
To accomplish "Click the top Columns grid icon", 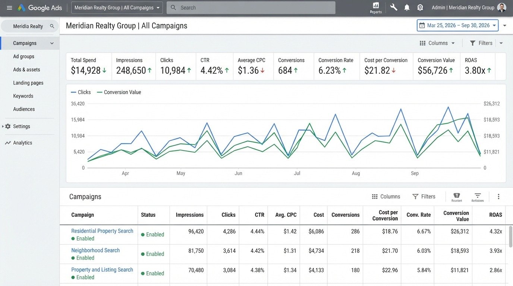I will click(x=422, y=43).
